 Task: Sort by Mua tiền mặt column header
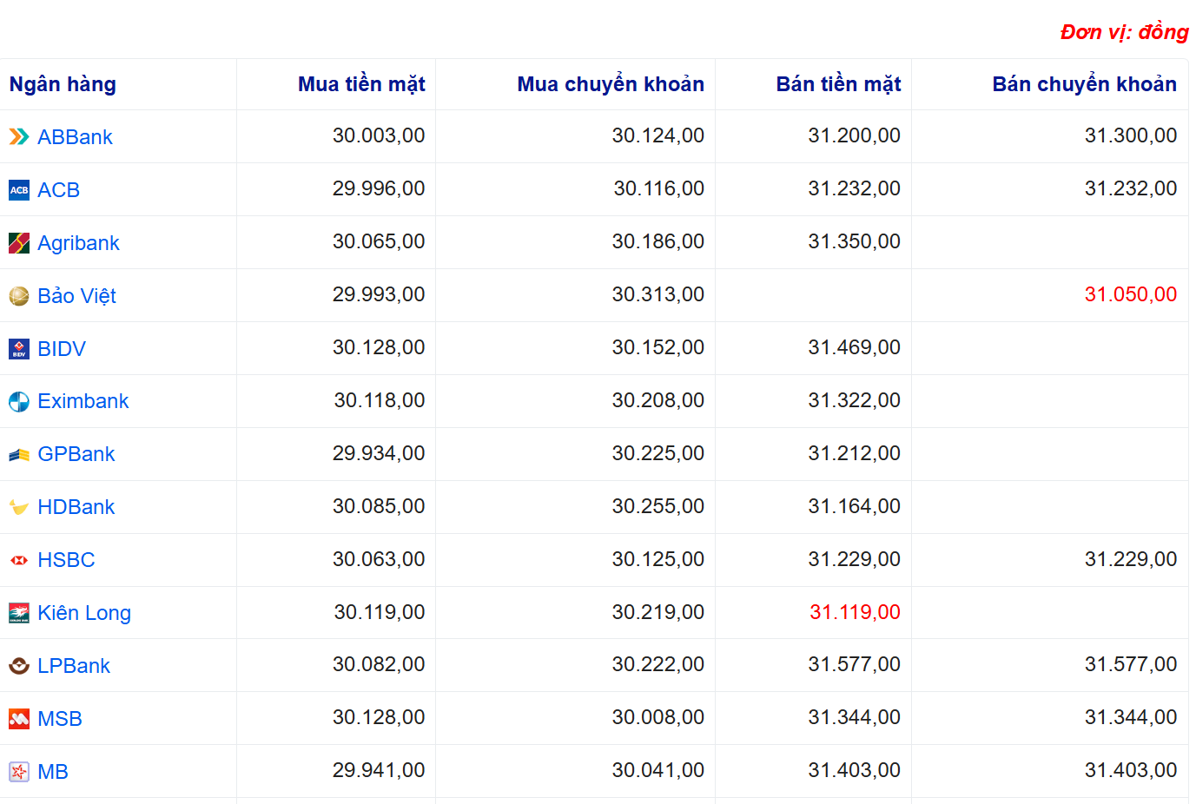[360, 84]
